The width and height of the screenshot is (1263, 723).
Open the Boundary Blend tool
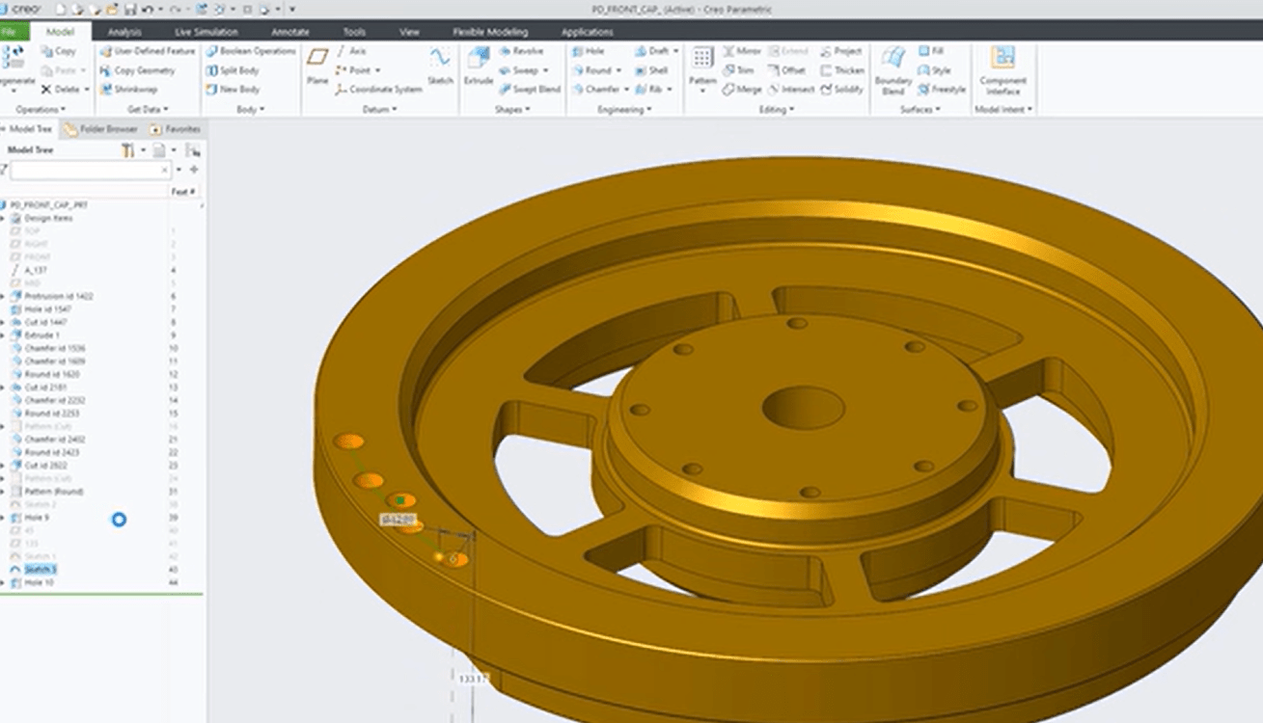coord(892,67)
